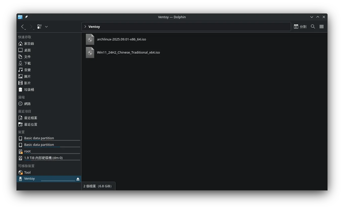Open 音樂 music in sidebar

(49, 70)
